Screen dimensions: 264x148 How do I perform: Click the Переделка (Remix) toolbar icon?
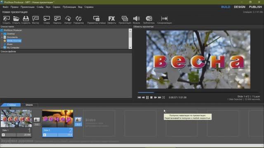tap(78, 20)
